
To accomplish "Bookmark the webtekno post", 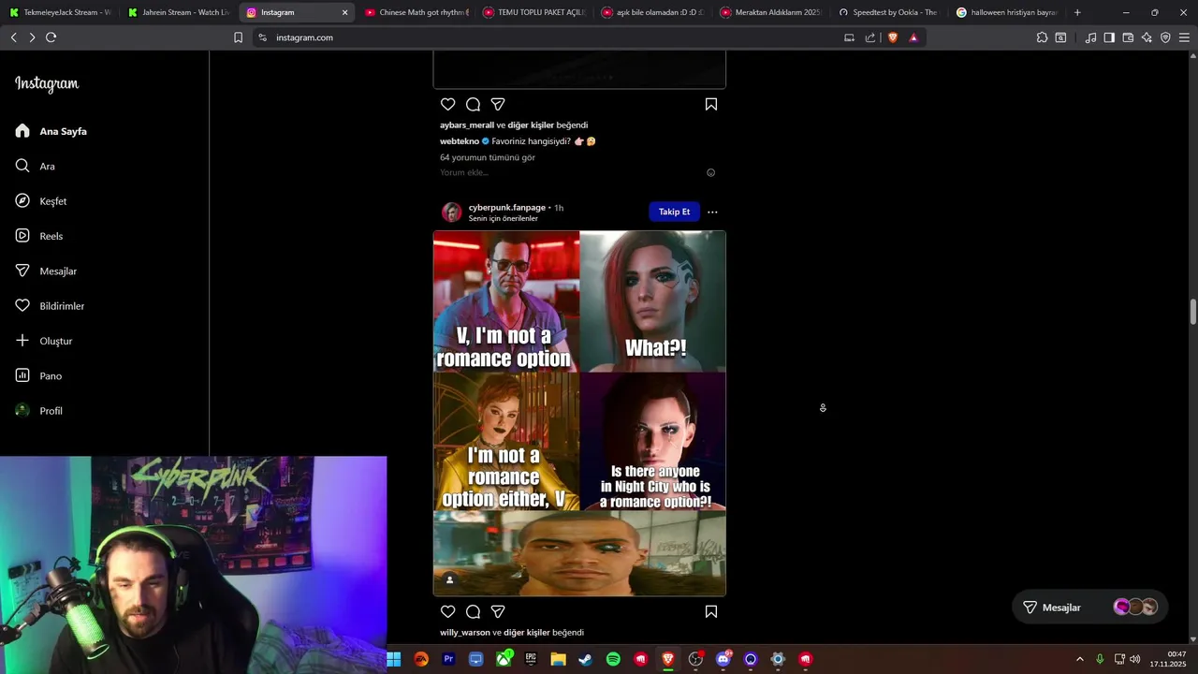I will point(711,104).
